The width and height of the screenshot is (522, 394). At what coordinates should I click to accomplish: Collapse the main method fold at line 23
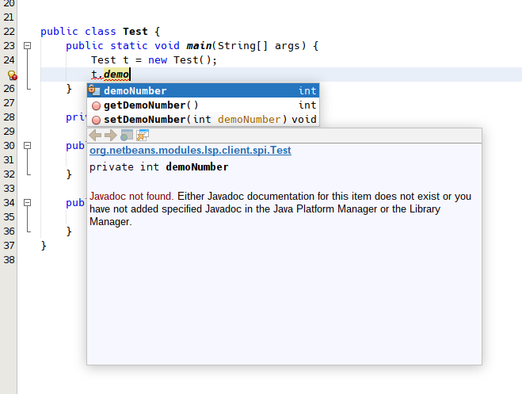tap(27, 46)
